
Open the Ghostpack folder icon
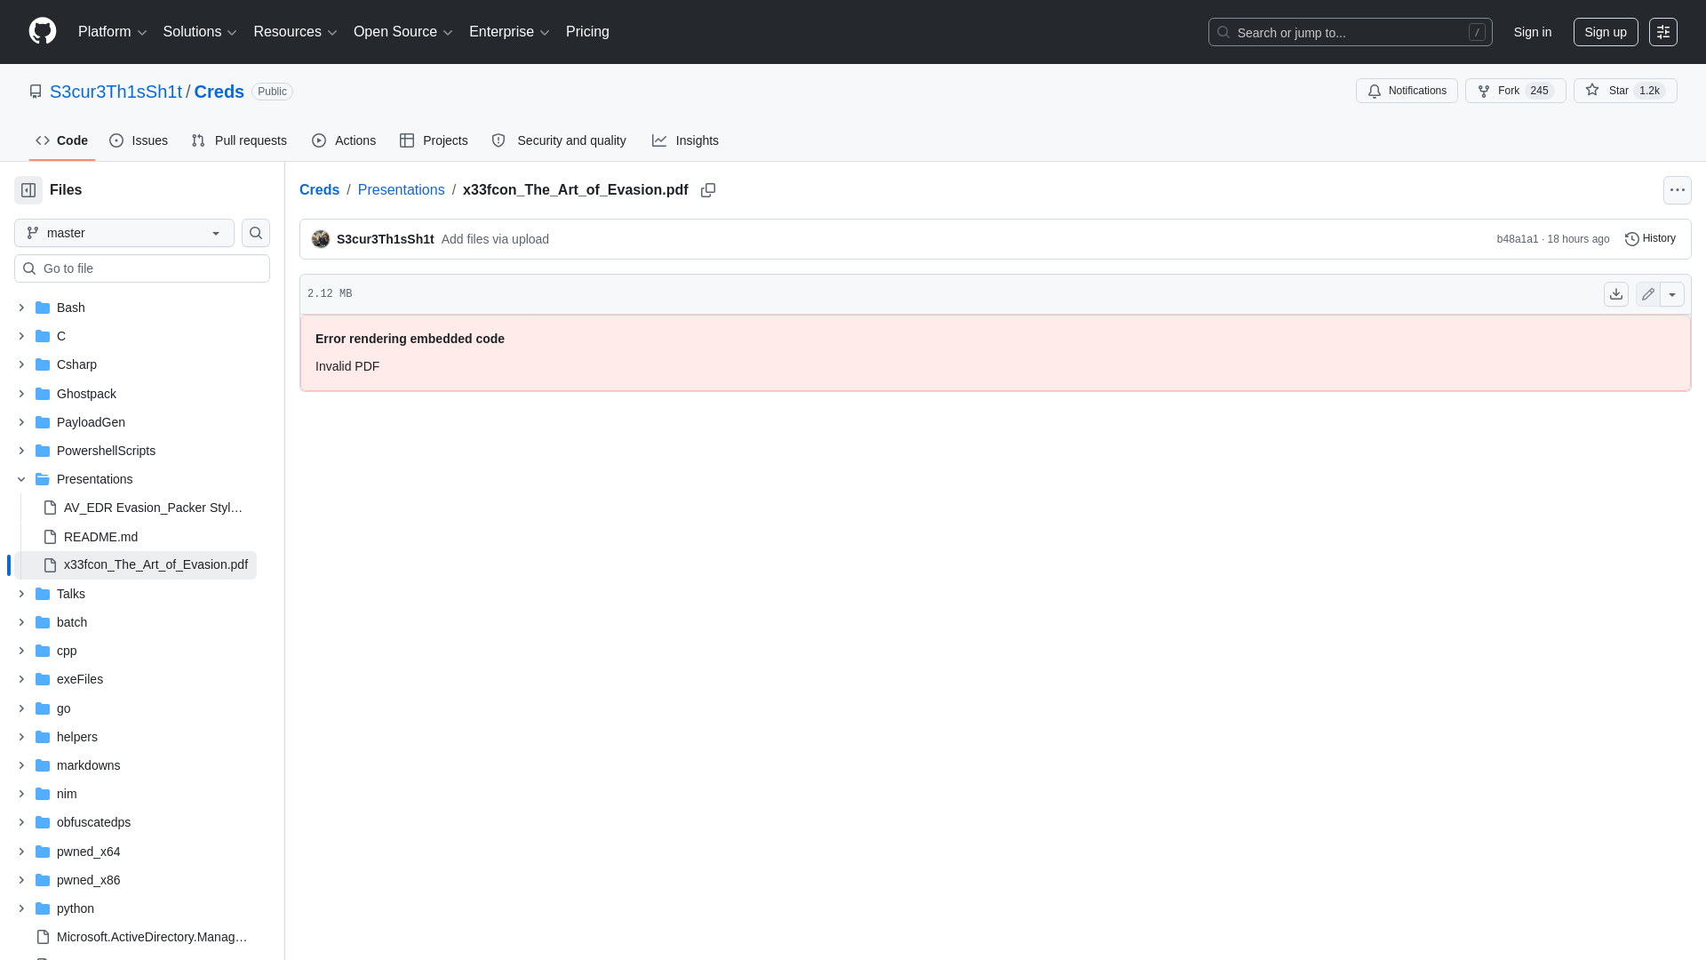(43, 394)
